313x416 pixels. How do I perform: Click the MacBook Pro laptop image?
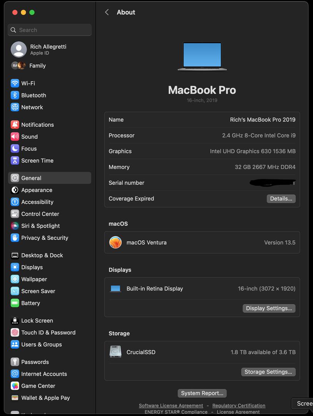[x=202, y=56]
